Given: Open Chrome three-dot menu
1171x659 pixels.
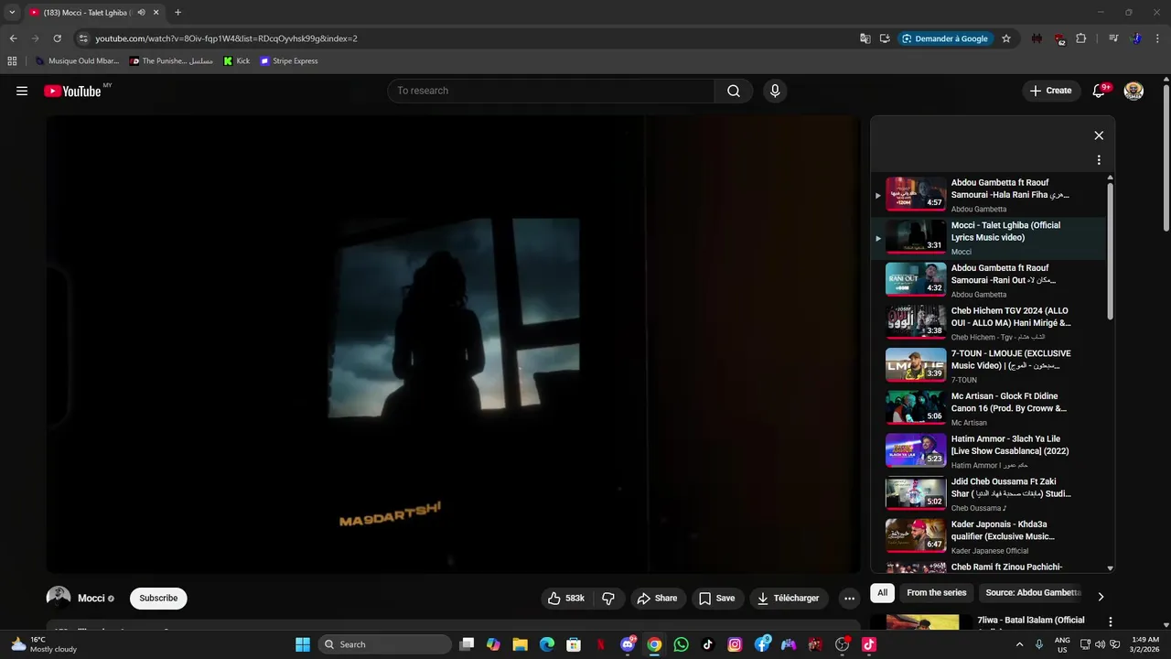Looking at the screenshot, I should click(x=1157, y=38).
